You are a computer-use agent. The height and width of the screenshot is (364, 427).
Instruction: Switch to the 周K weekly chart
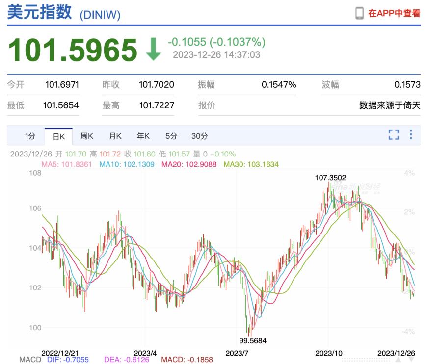pos(87,136)
